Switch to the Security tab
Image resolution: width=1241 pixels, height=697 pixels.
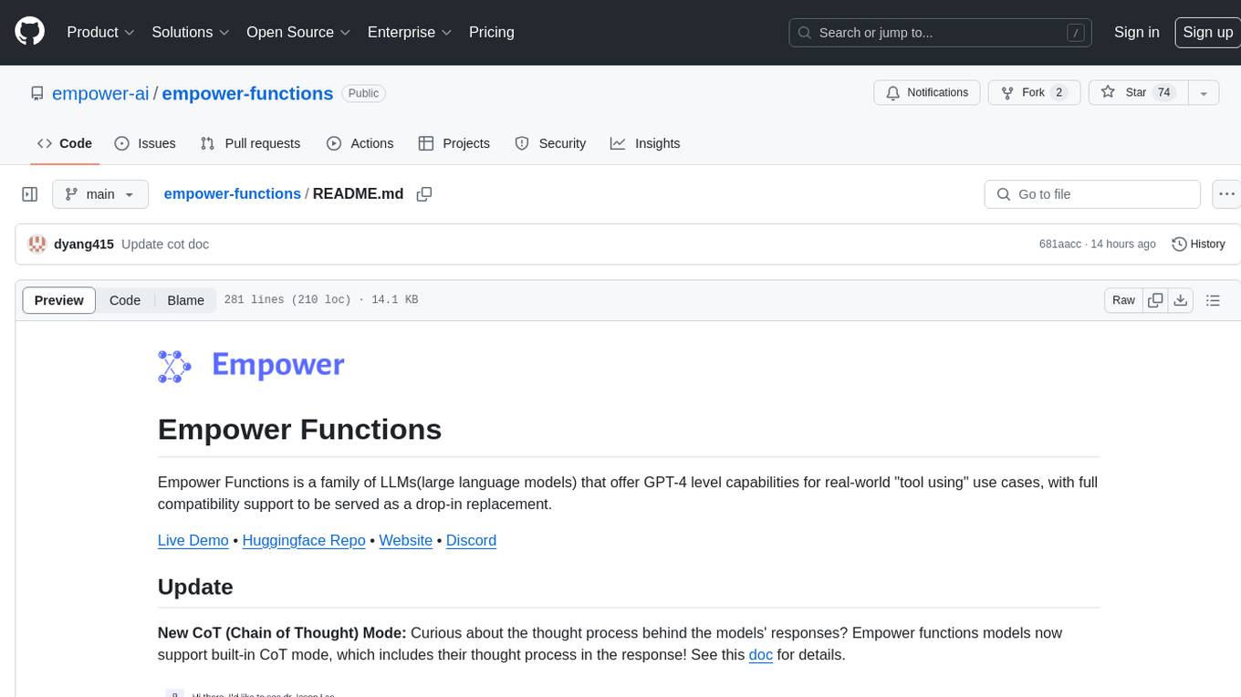point(550,143)
